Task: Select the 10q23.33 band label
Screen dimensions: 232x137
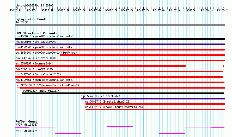Action: click(x=22, y=22)
